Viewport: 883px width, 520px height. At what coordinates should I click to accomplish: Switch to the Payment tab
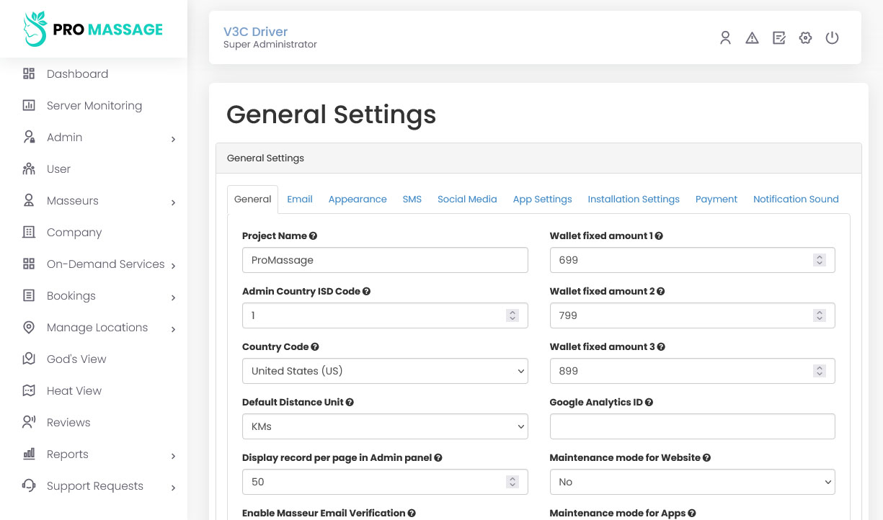click(716, 200)
